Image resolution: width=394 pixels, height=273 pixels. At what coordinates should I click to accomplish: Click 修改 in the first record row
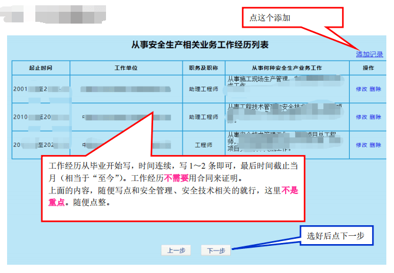pyautogui.click(x=361, y=89)
